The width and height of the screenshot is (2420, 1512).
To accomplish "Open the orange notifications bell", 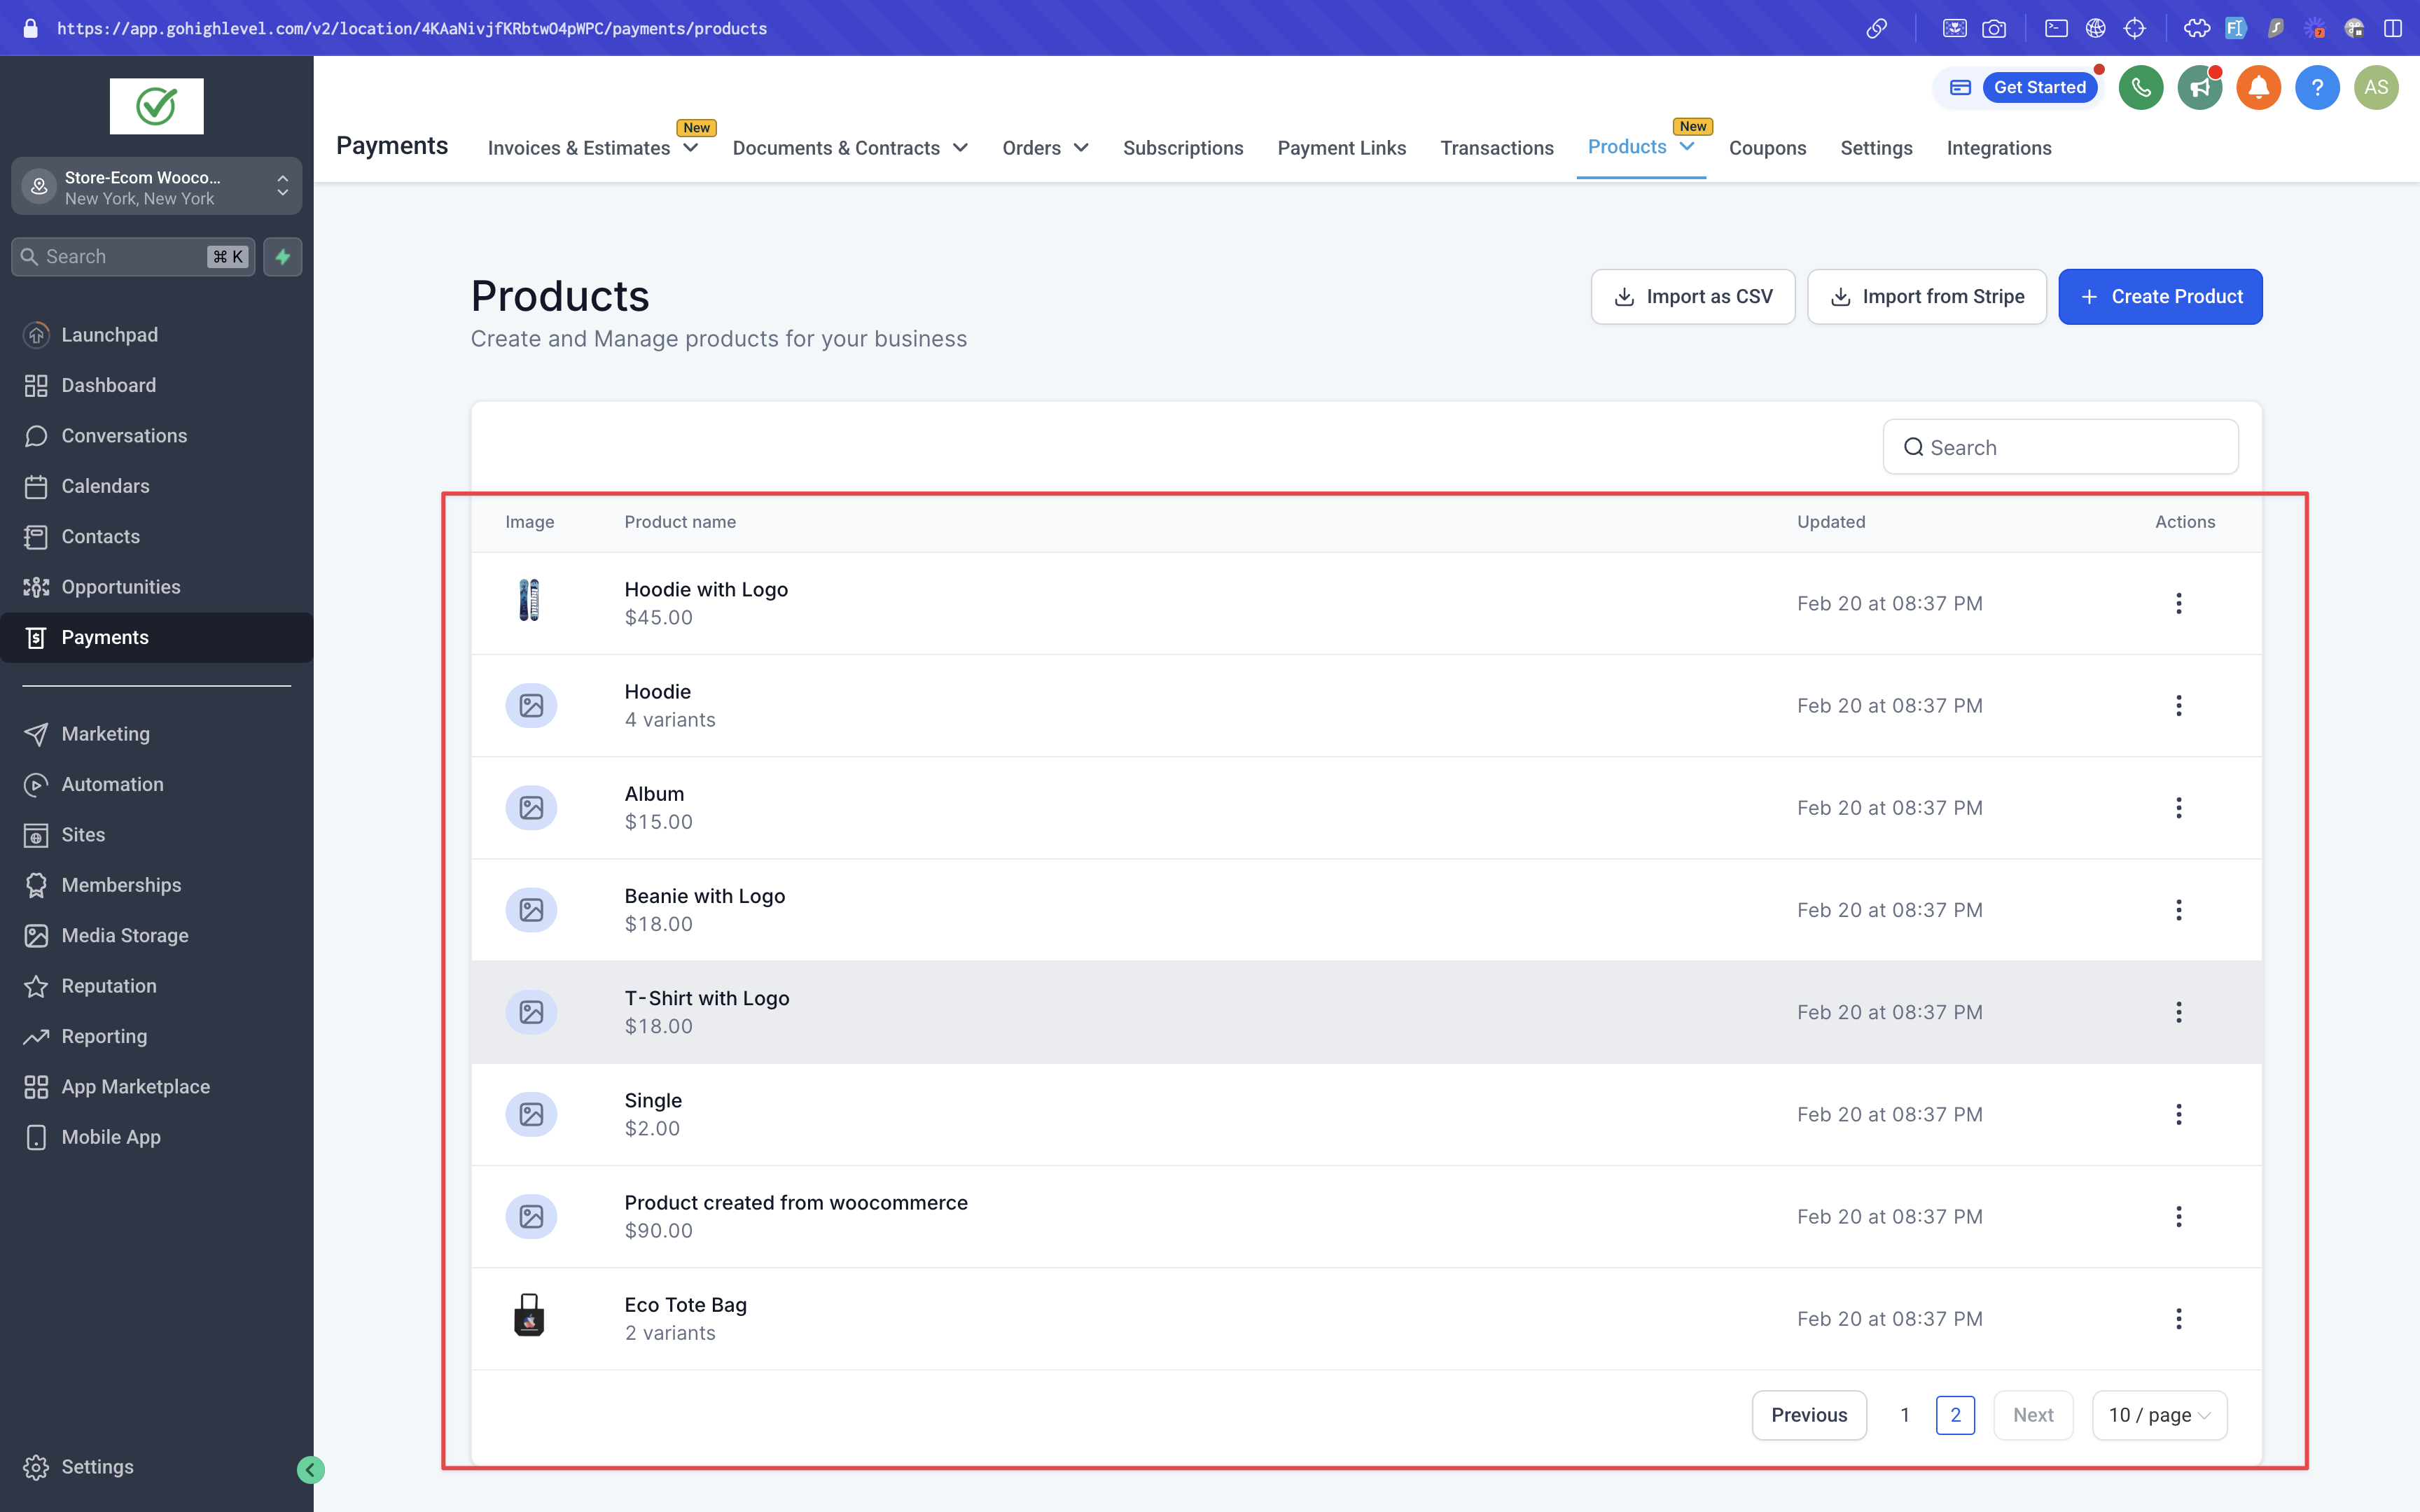I will (x=2259, y=88).
